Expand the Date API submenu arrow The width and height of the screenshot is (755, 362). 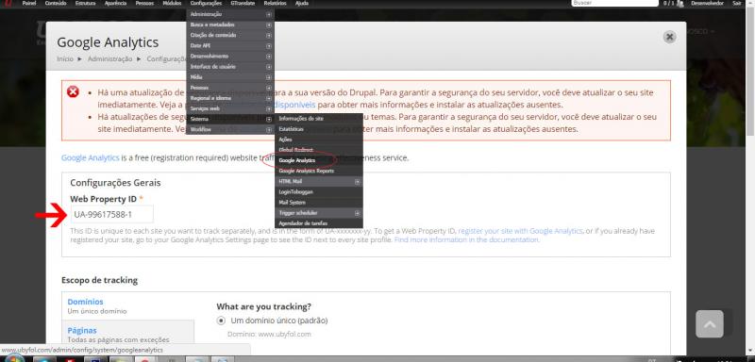click(269, 45)
